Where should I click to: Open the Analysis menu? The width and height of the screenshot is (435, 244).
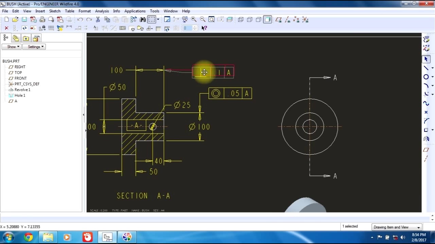[x=102, y=11]
